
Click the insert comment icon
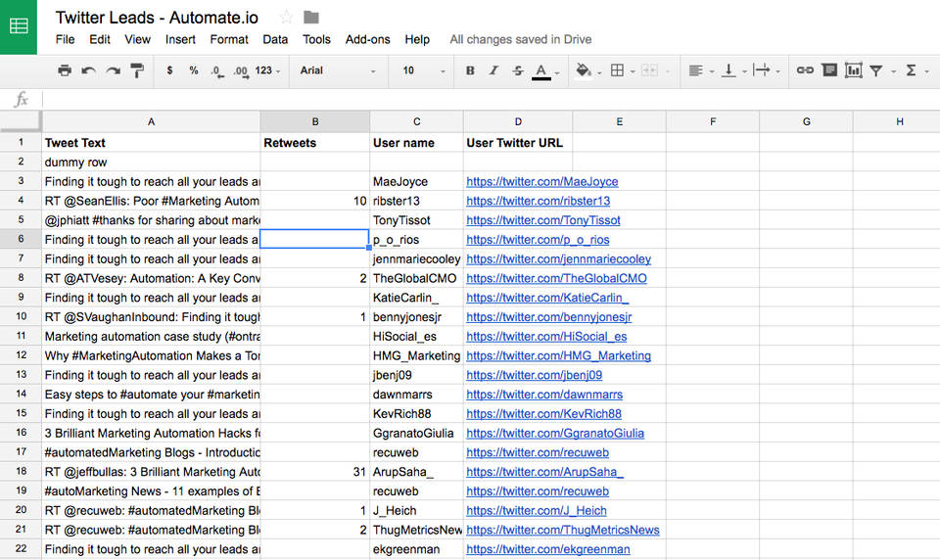[829, 70]
